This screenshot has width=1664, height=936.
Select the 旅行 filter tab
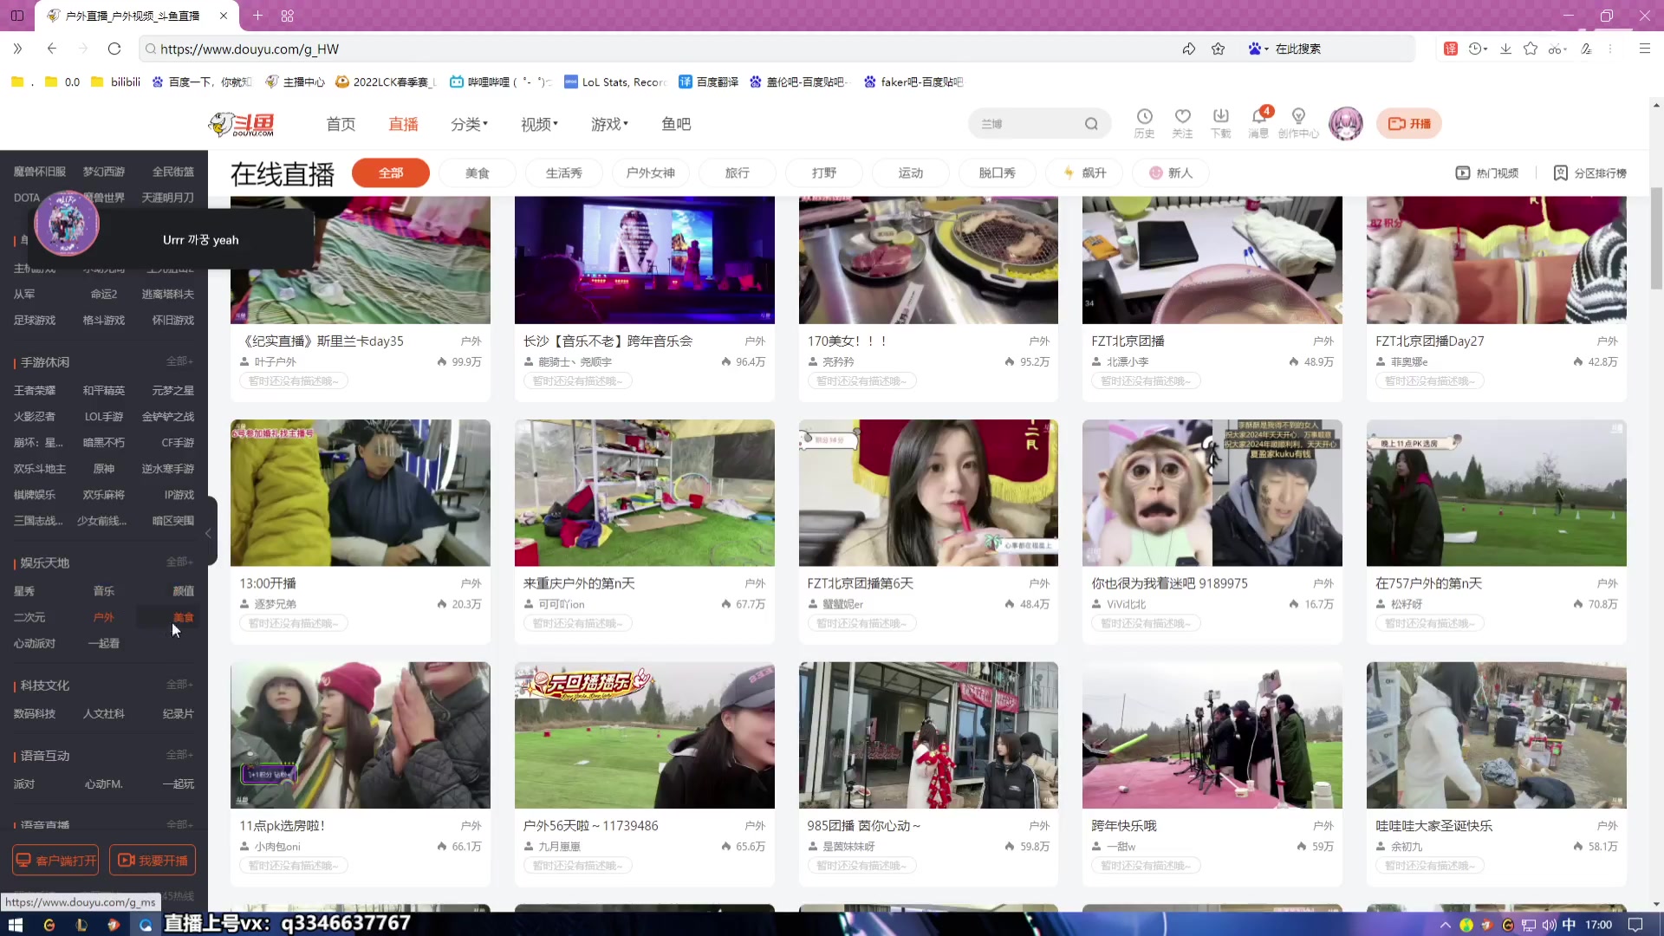tap(738, 173)
